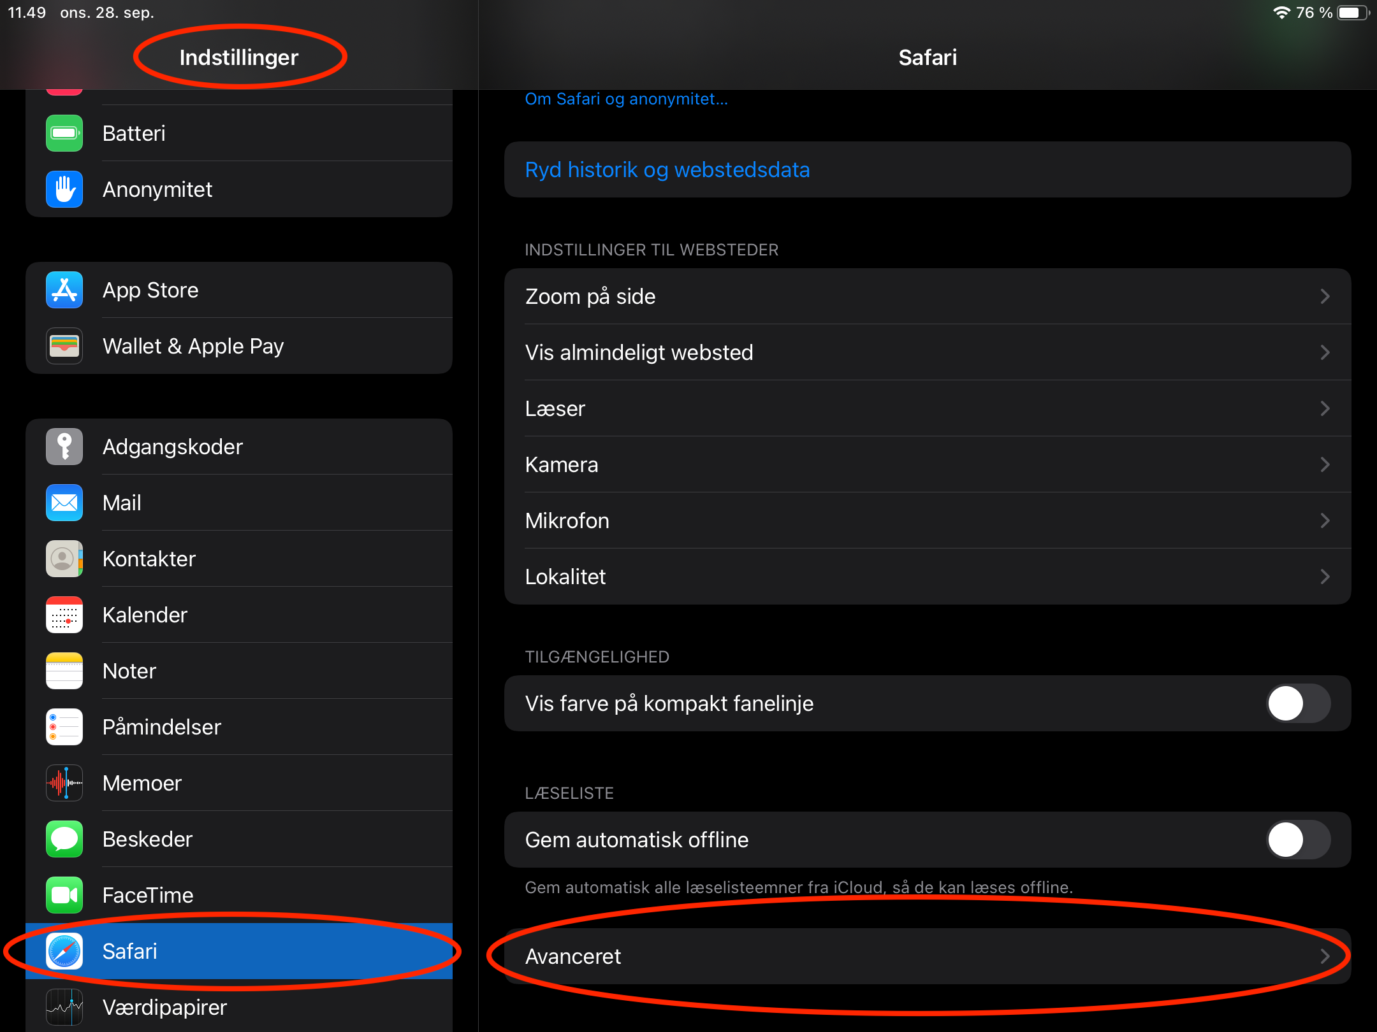The height and width of the screenshot is (1032, 1377).
Task: Select FaceTime in sidebar
Action: pos(239,895)
